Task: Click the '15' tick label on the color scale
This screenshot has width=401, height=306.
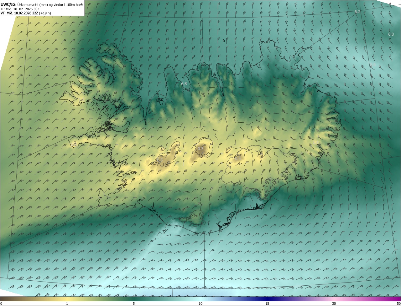Action: tap(267, 303)
